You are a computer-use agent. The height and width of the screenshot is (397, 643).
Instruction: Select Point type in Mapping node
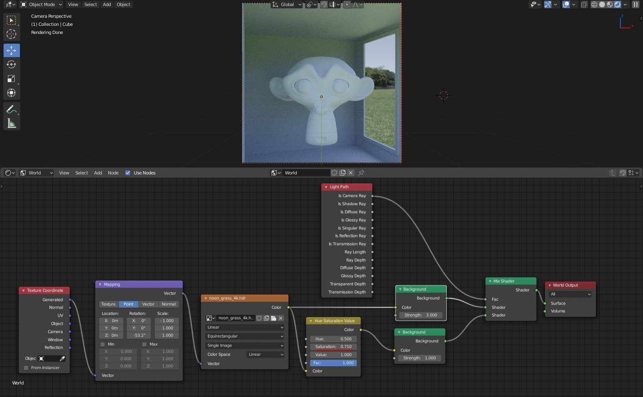point(129,304)
